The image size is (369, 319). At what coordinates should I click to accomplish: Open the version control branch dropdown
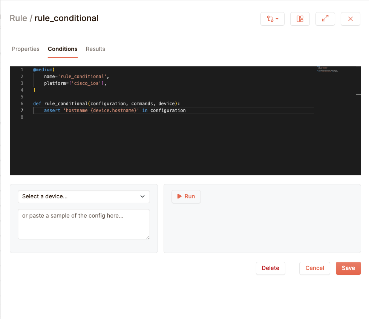point(272,19)
